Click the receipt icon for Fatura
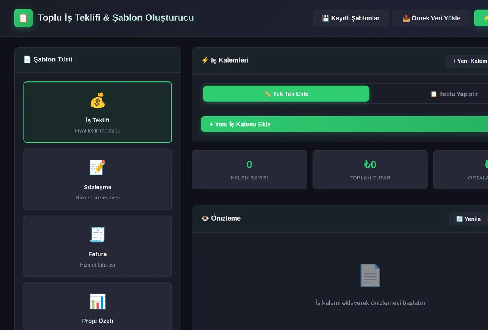The height and width of the screenshot is (330, 488). 98,234
